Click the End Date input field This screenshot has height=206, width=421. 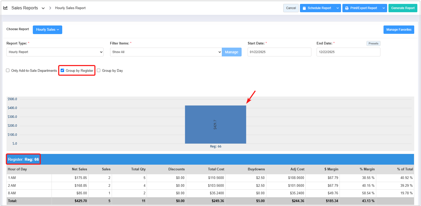(348, 52)
